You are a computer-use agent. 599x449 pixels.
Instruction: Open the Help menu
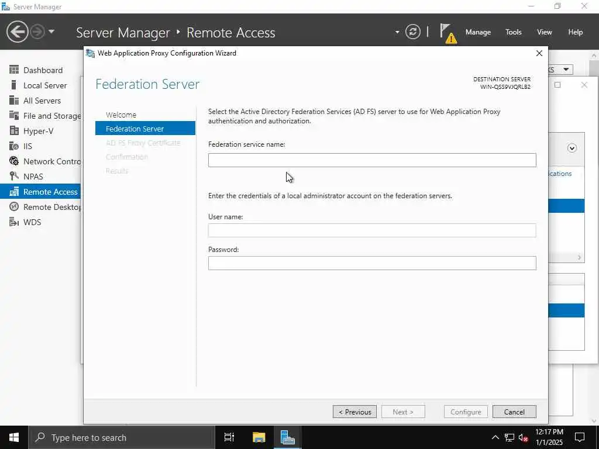[575, 32]
